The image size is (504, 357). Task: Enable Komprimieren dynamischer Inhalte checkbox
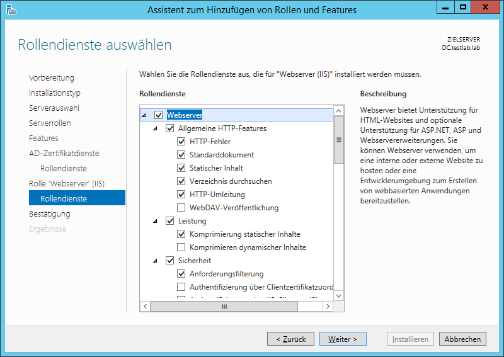click(181, 247)
